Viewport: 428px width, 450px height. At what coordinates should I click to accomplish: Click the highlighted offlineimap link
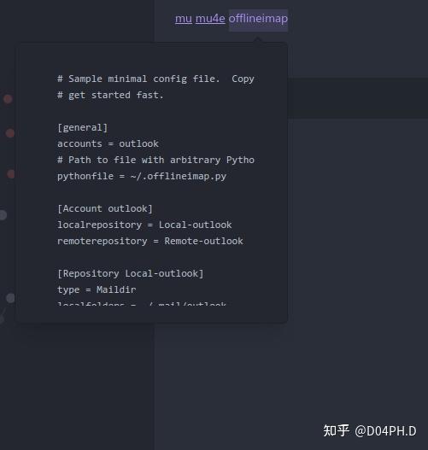click(258, 20)
